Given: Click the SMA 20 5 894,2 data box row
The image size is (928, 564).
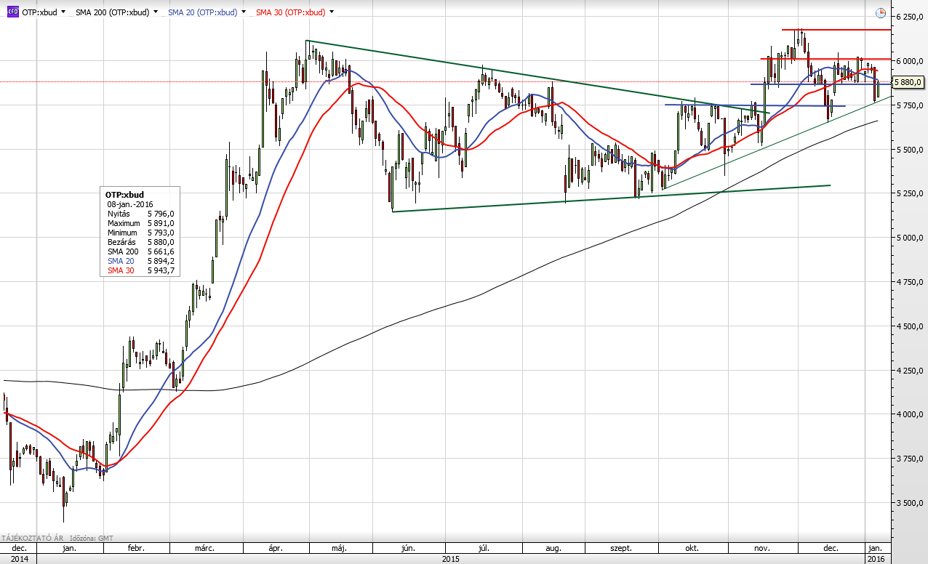Looking at the screenshot, I should point(140,261).
